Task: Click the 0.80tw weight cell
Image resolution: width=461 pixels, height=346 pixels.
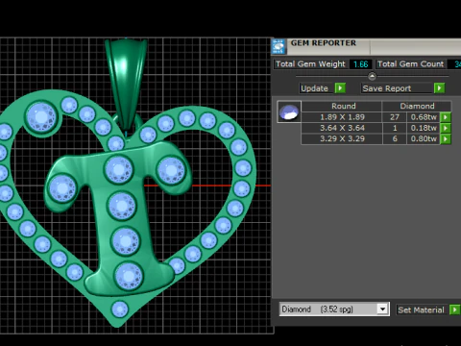Action: 424,139
